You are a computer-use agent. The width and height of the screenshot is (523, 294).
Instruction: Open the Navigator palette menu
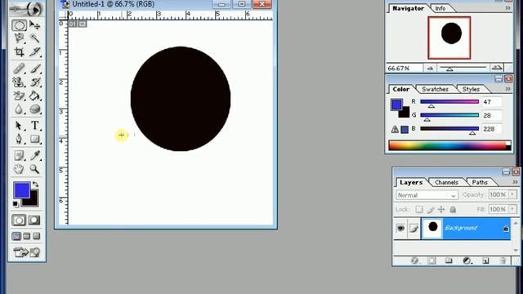[x=507, y=8]
